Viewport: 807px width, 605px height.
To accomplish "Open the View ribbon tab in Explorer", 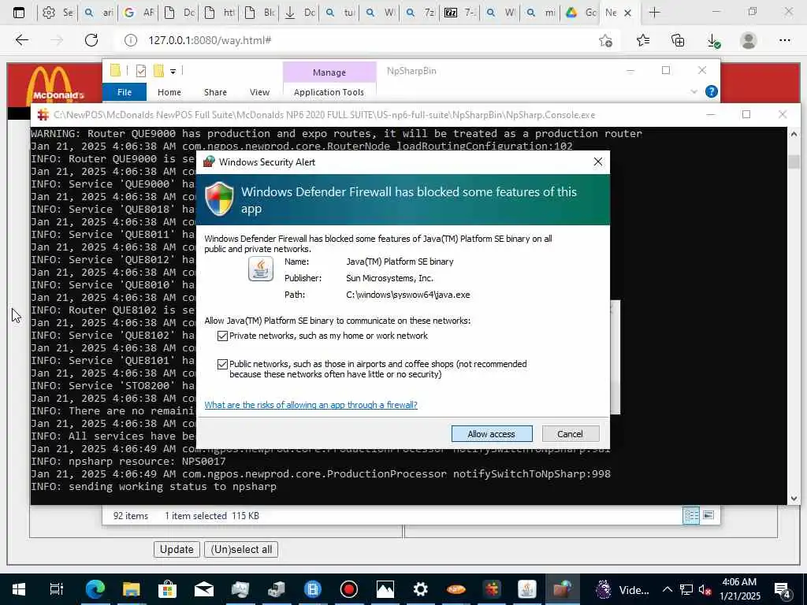I will coord(259,92).
